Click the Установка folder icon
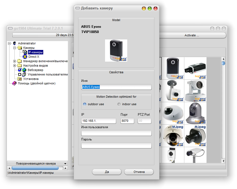This screenshot has width=237, height=189. point(20,79)
